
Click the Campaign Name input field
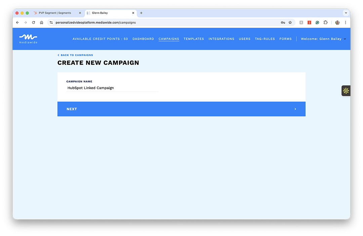[x=112, y=88]
